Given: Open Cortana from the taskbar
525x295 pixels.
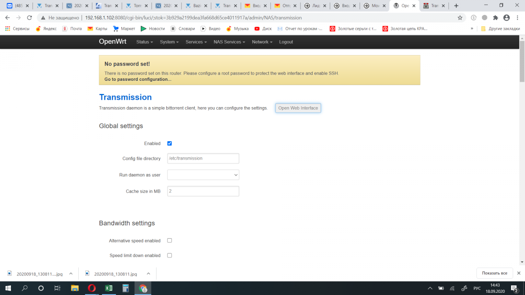Looking at the screenshot, I should click(41, 288).
